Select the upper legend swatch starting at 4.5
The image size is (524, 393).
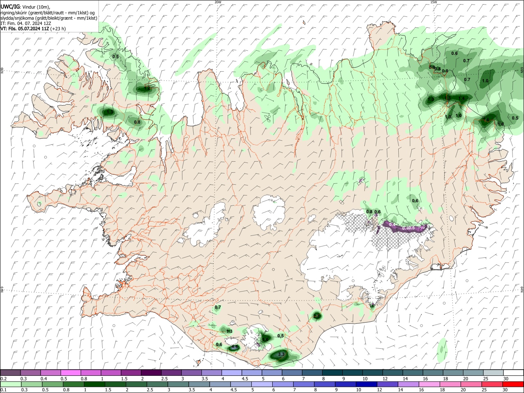[x=252, y=373]
